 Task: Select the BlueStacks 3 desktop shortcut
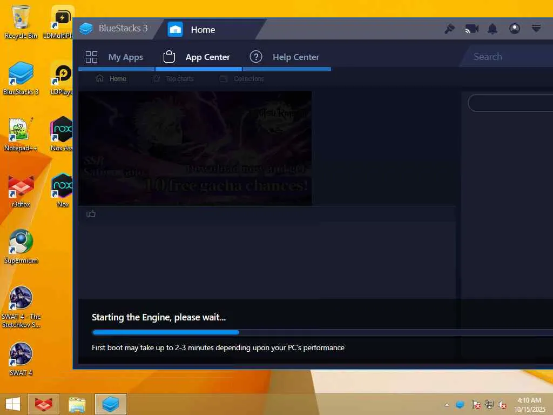coord(21,78)
